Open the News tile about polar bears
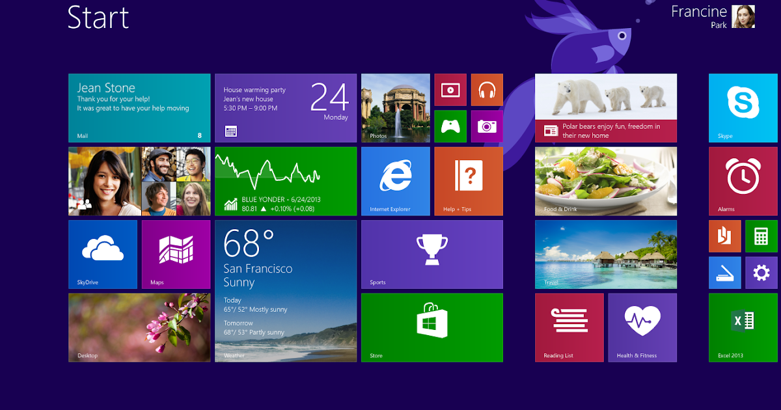 pyautogui.click(x=606, y=108)
